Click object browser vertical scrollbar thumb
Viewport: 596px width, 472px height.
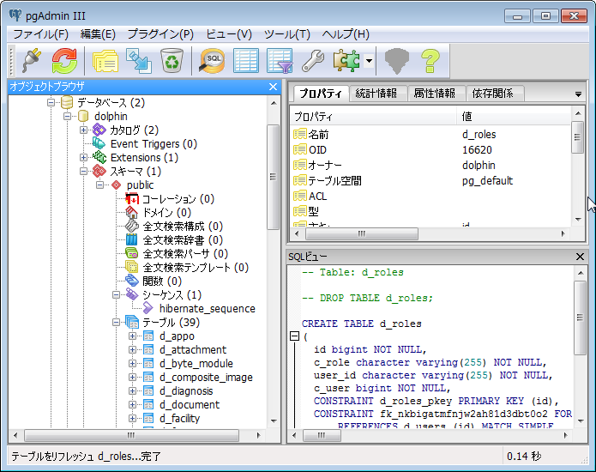point(273,178)
